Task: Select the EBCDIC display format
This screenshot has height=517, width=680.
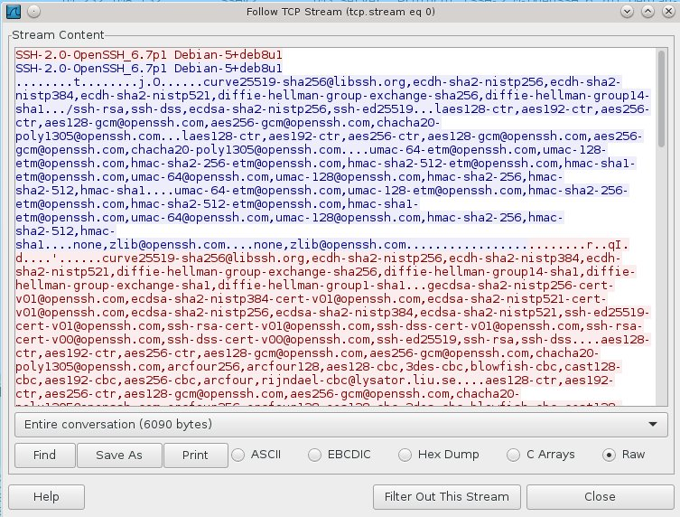Action: click(x=340, y=455)
